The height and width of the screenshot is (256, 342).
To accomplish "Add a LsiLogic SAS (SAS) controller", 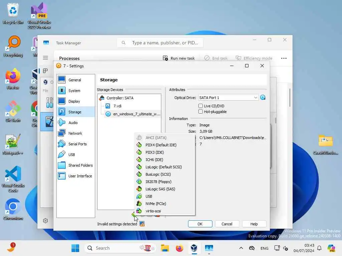I will [x=165, y=189].
